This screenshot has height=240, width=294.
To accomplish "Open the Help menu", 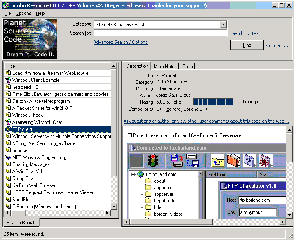I will [x=40, y=13].
